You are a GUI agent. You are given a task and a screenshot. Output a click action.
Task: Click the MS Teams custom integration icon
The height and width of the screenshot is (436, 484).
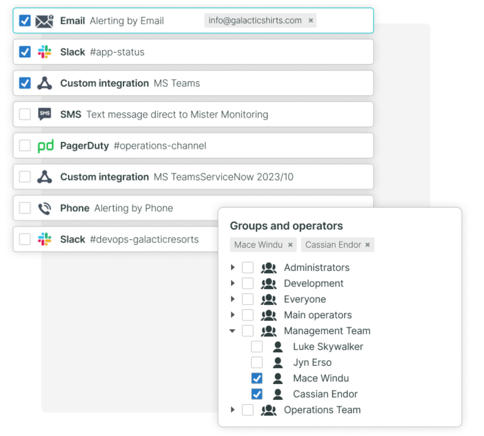44,83
